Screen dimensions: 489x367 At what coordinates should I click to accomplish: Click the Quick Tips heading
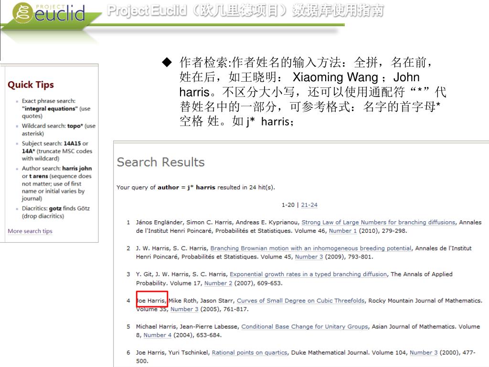(31, 85)
